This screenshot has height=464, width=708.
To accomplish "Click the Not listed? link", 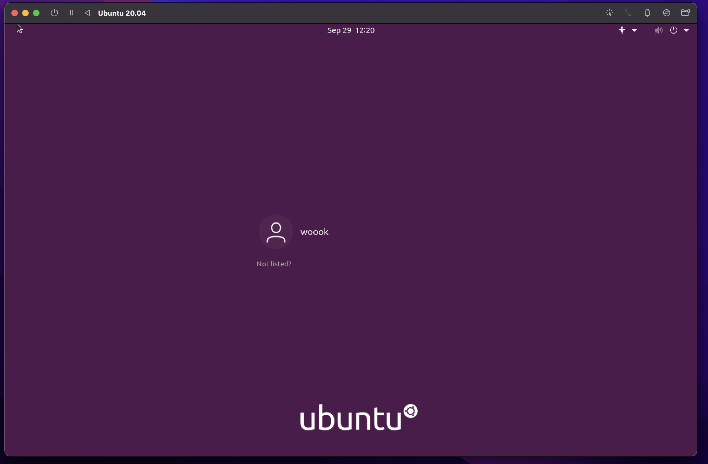I will click(x=274, y=264).
